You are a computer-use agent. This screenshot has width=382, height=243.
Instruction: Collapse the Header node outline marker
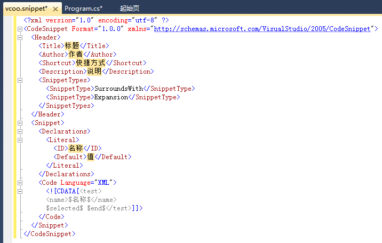[20, 37]
